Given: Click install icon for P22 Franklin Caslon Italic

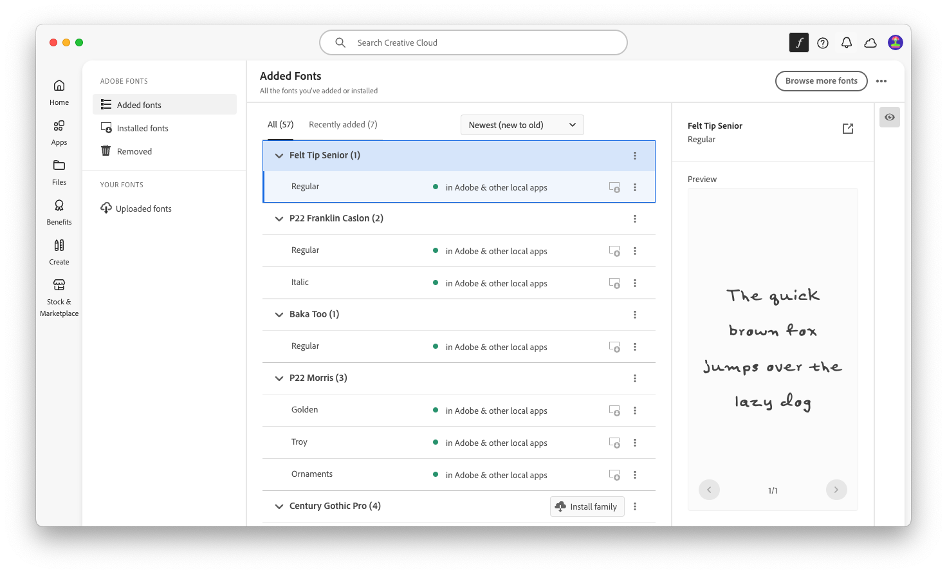Looking at the screenshot, I should [614, 283].
